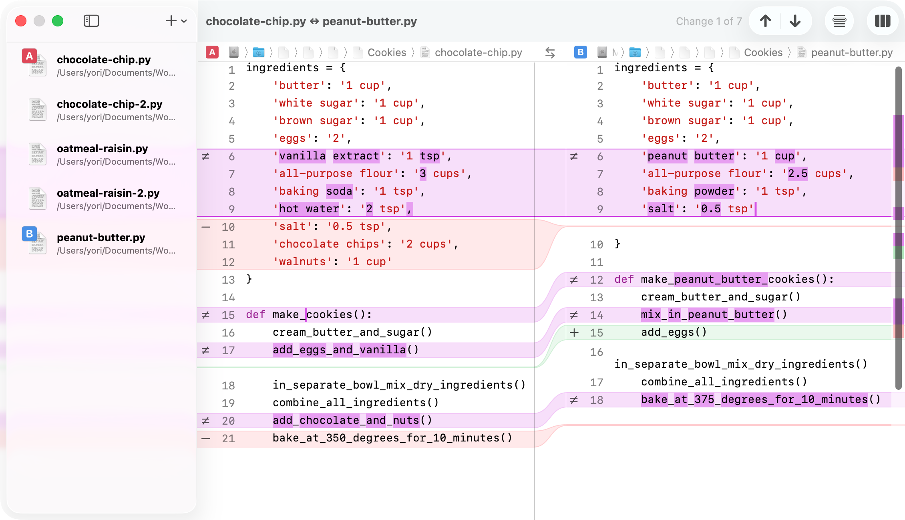Open chocolate-chip-2.py in the sidebar

tap(102, 110)
